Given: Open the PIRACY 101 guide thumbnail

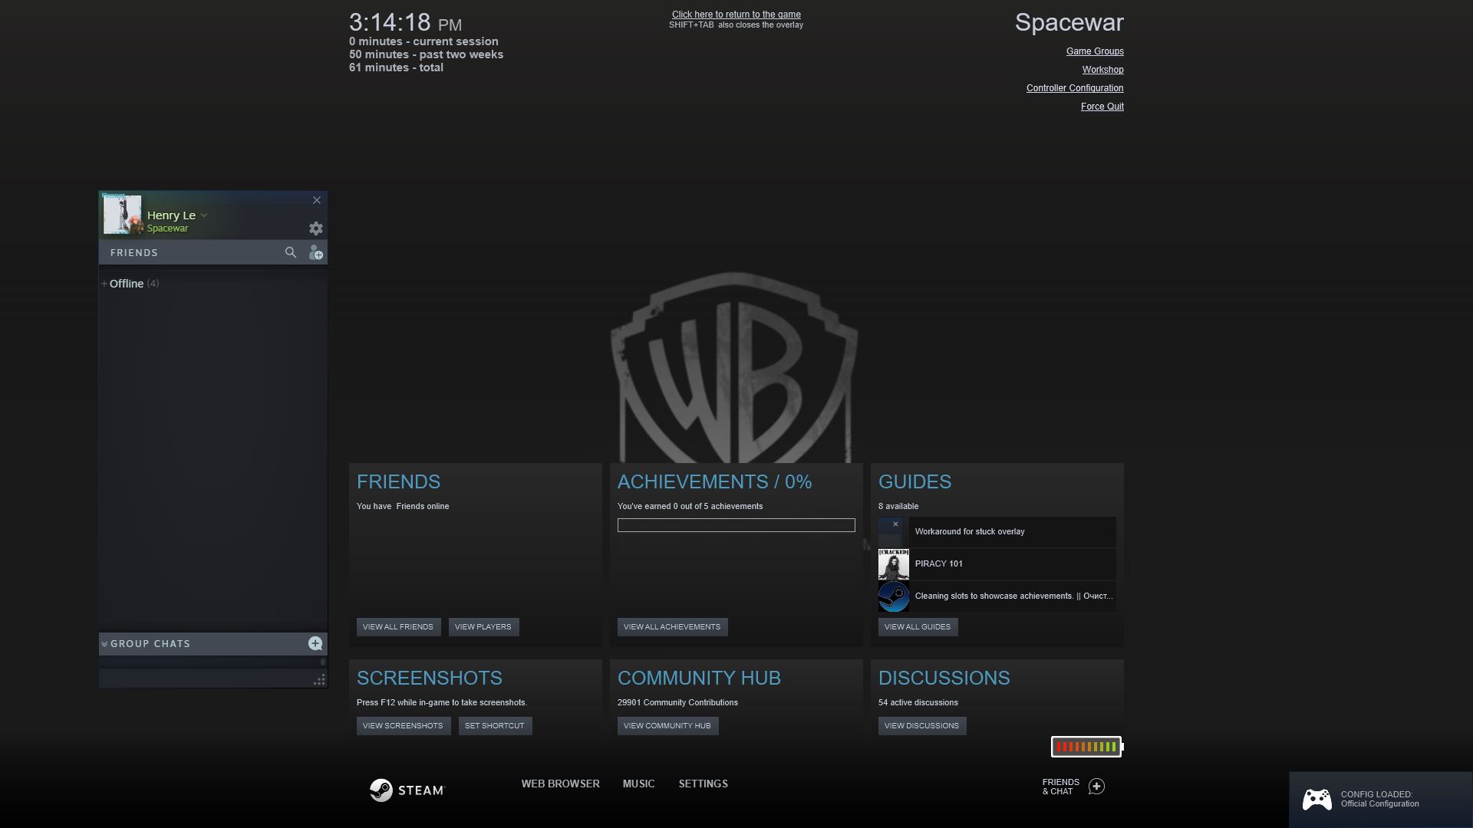Looking at the screenshot, I should tap(893, 564).
